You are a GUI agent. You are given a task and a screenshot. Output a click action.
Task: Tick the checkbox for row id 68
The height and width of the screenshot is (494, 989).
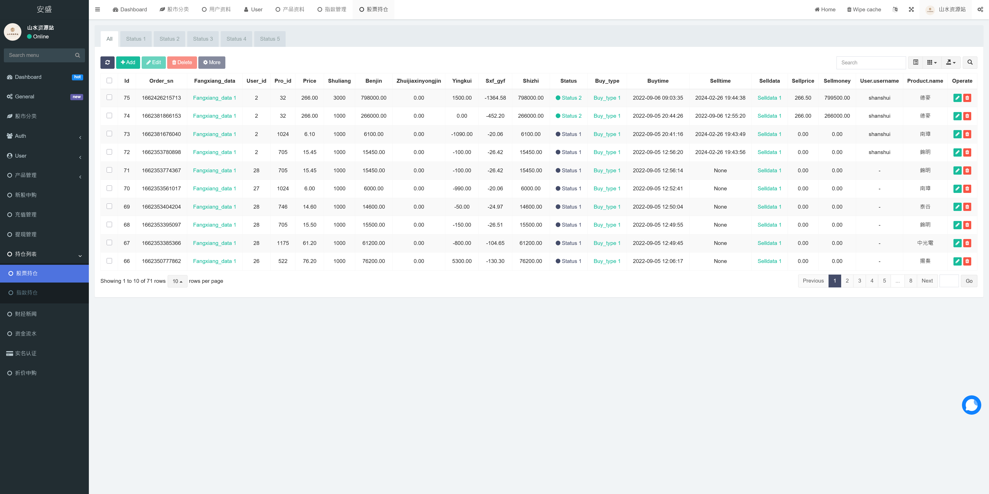(x=109, y=225)
